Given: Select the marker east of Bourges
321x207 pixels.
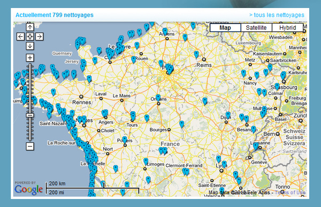Looking at the screenshot, I should [x=181, y=124].
